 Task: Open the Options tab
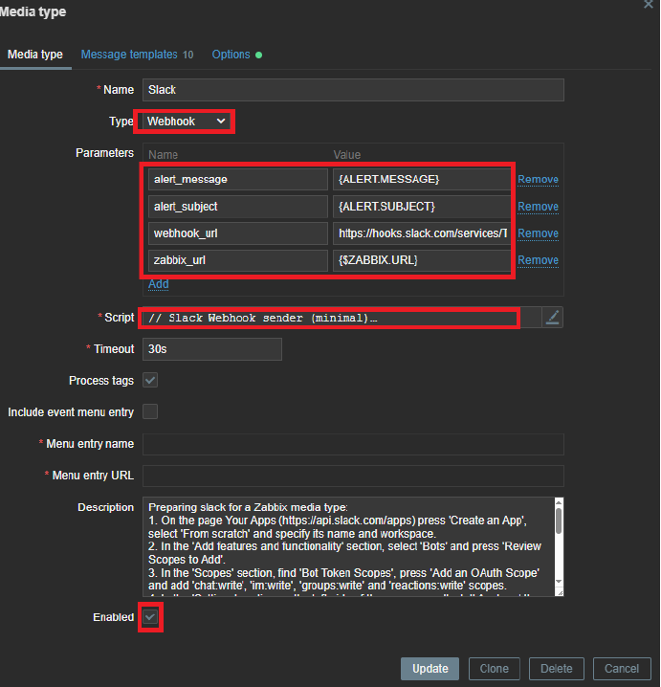(237, 55)
